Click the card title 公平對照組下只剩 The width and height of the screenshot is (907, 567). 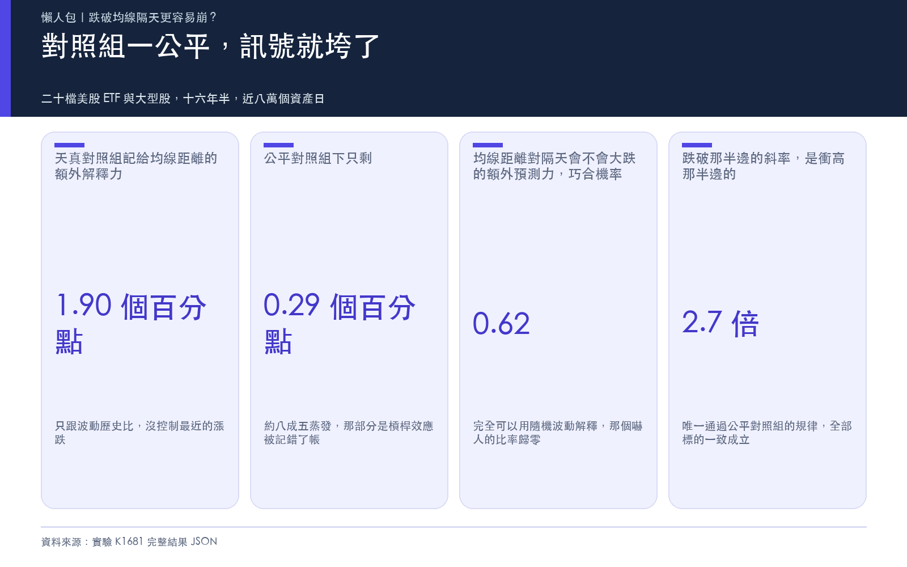point(318,158)
